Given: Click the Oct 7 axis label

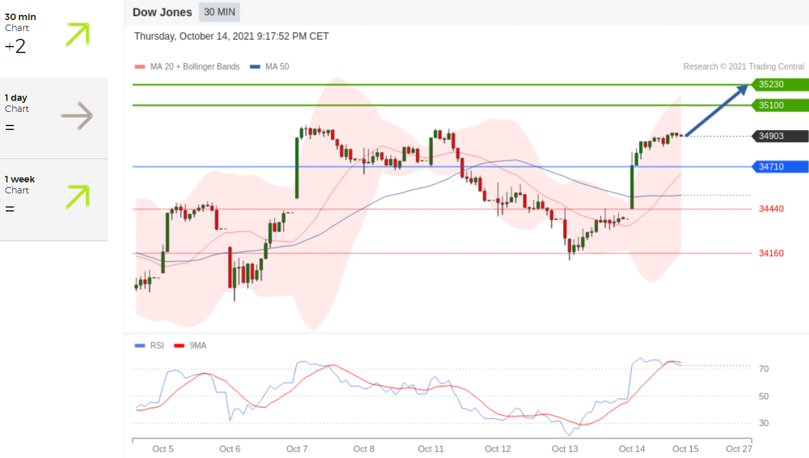Looking at the screenshot, I should tap(297, 449).
